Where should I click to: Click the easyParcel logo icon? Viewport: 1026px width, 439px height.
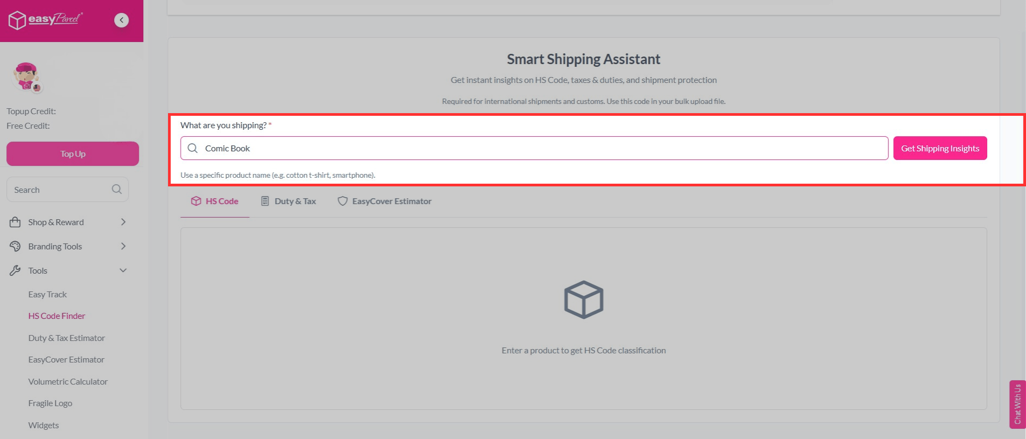[x=16, y=20]
